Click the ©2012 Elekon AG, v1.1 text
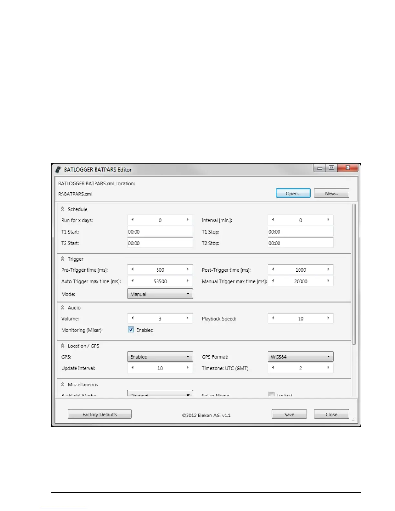The height and width of the screenshot is (511, 395). [x=206, y=415]
